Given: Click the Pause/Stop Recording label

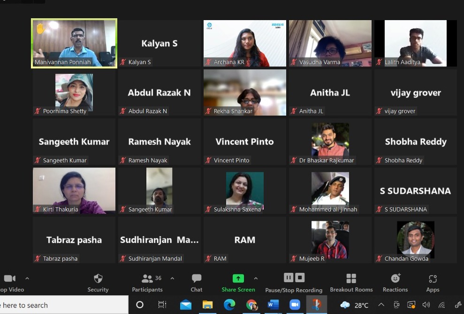Looking at the screenshot, I should pyautogui.click(x=294, y=290).
